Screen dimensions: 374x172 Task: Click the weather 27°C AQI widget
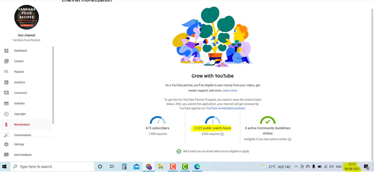[x=276, y=167]
